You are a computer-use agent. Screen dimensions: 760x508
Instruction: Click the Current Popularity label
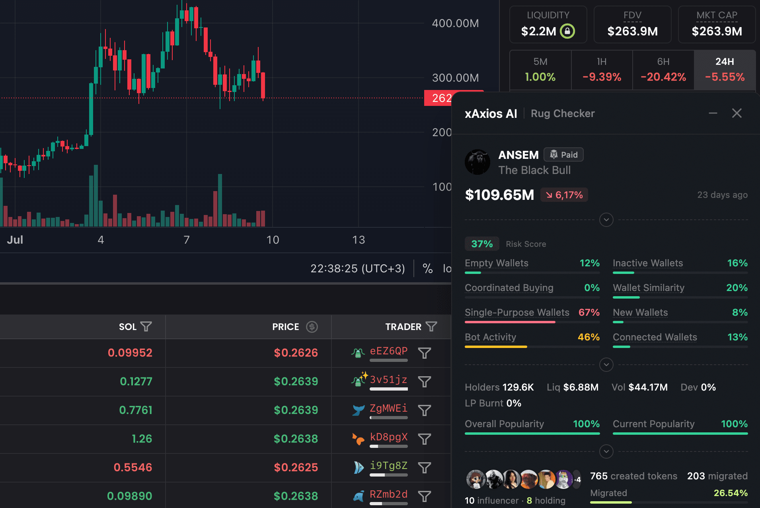(654, 424)
